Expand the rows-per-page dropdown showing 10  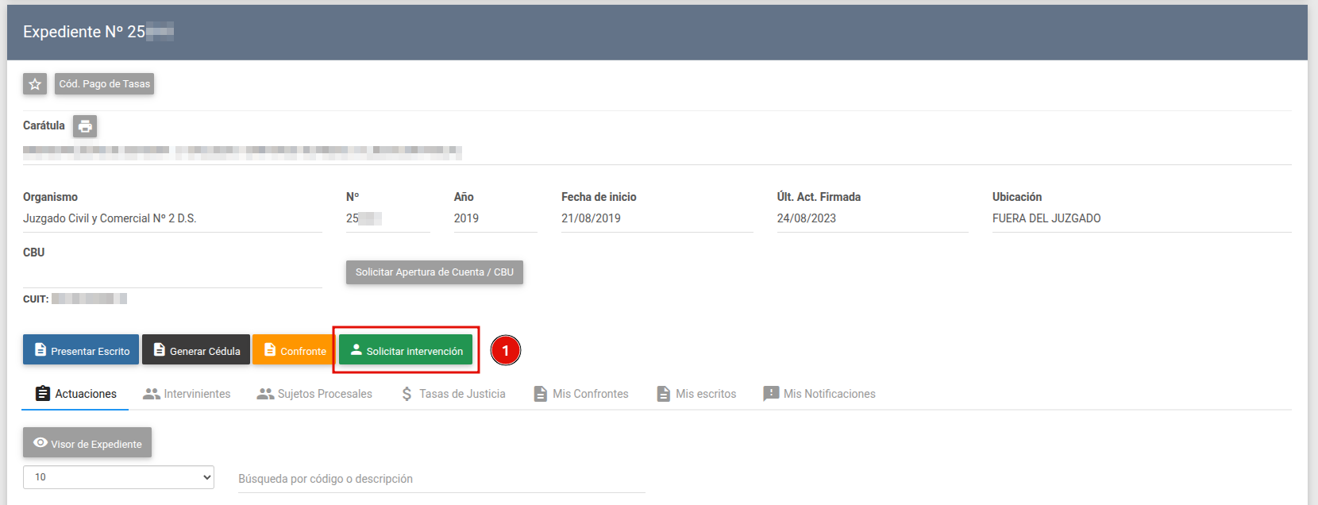118,477
